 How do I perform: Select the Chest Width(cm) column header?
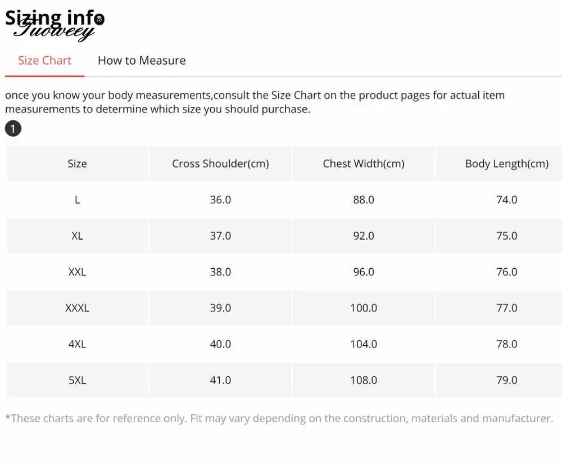(364, 164)
